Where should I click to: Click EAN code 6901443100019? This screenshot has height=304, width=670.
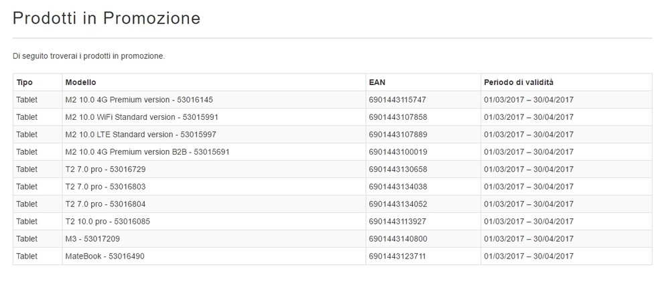click(x=398, y=152)
